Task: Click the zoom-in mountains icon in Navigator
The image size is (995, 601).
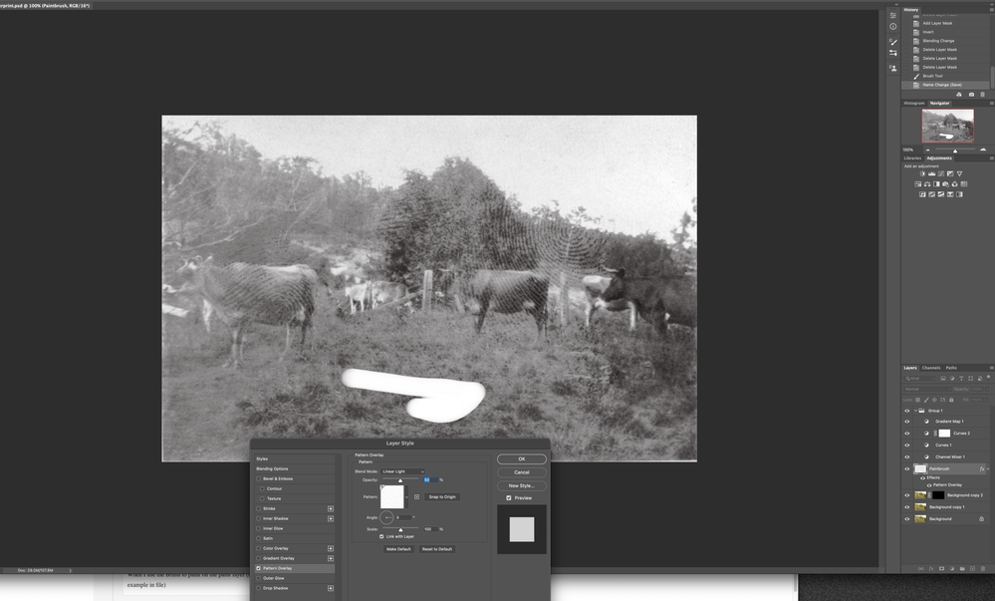Action: [x=983, y=150]
